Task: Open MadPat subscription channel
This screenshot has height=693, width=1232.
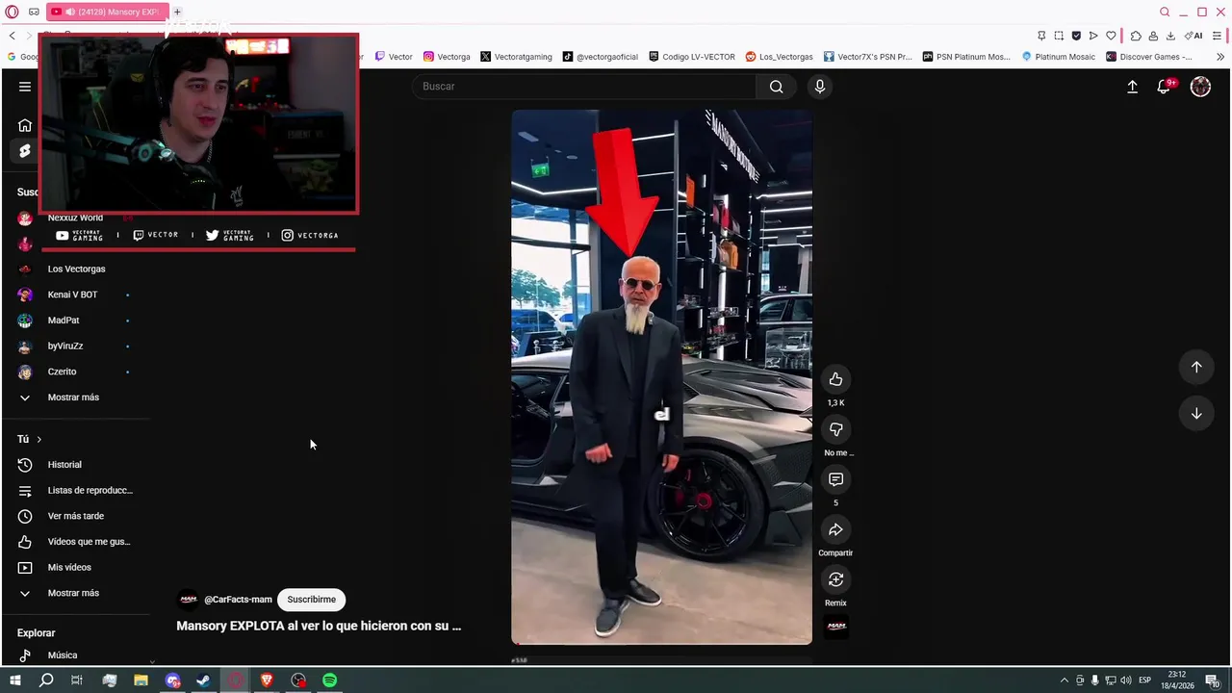Action: point(64,321)
